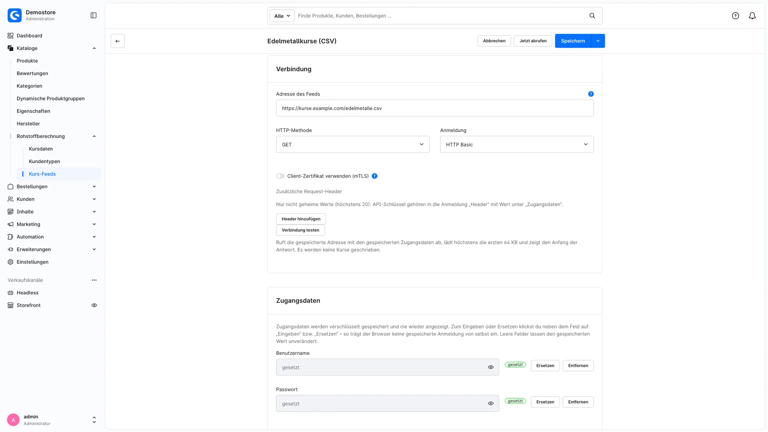Focus the global search input field
768x432 pixels.
click(440, 16)
